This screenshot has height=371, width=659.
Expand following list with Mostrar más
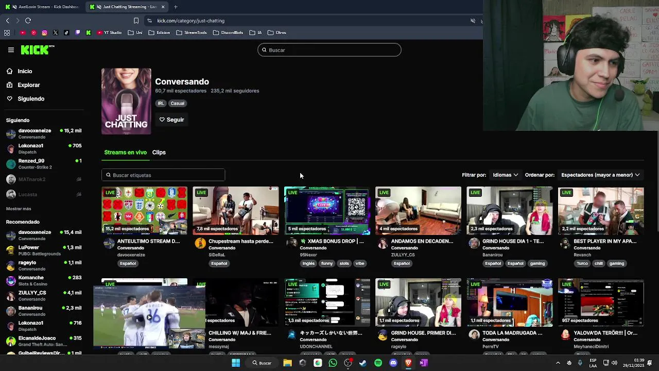[x=19, y=209]
